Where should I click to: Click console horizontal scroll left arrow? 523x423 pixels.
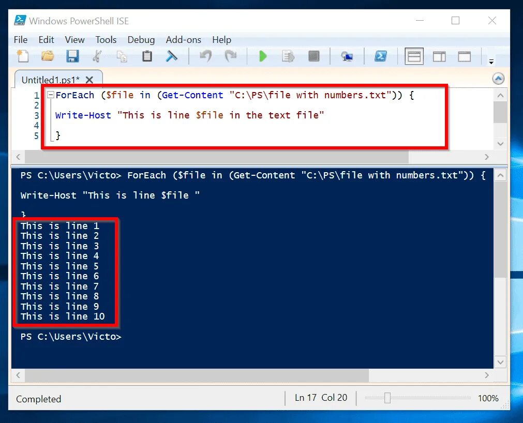(18, 375)
